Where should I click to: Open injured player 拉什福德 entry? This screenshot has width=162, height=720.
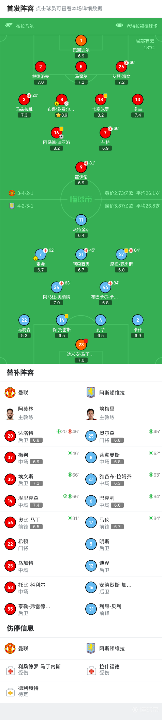click(x=121, y=670)
